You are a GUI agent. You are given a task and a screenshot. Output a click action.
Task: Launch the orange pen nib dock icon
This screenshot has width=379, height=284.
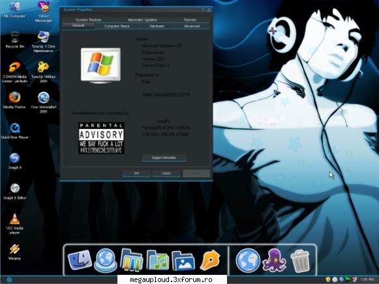(209, 260)
